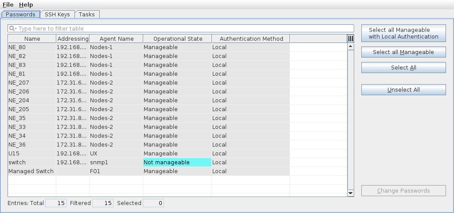Click Select all Manageable with Local Authentication
Screen dimensions: 454x213
pos(403,33)
